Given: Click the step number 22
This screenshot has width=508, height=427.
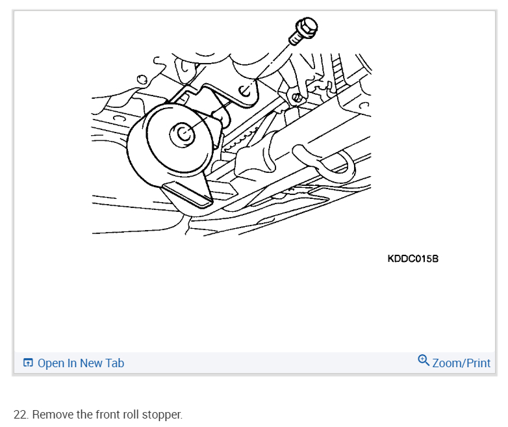Looking at the screenshot, I should pos(21,415).
